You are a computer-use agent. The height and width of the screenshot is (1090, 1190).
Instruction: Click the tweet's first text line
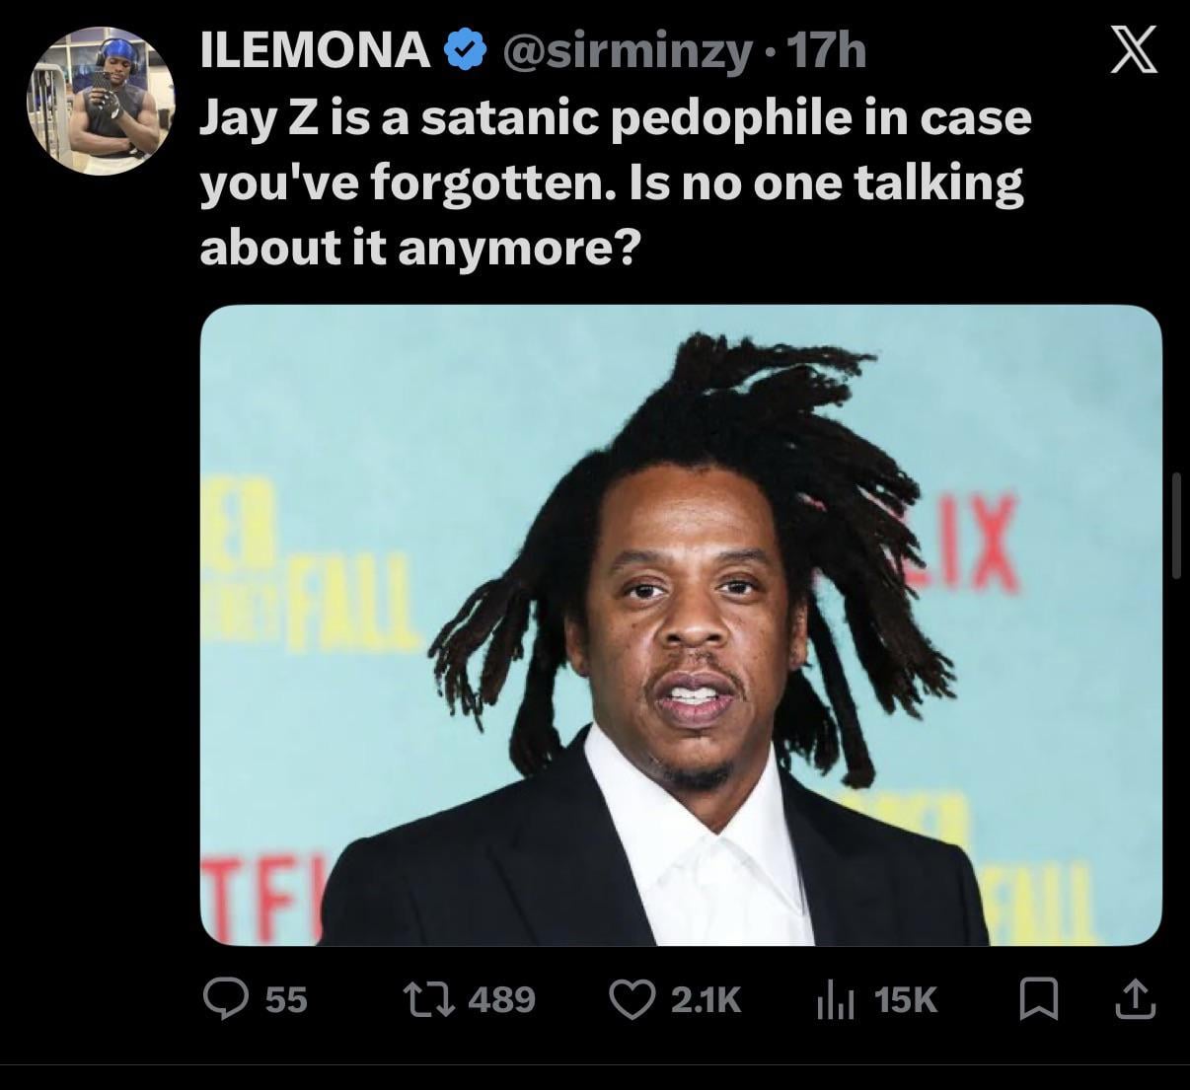tap(616, 119)
